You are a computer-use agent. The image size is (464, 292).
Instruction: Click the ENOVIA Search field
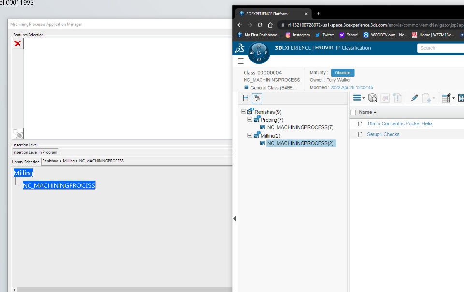[x=440, y=48]
